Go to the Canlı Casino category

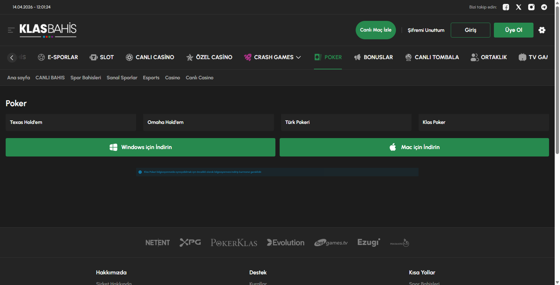point(150,57)
